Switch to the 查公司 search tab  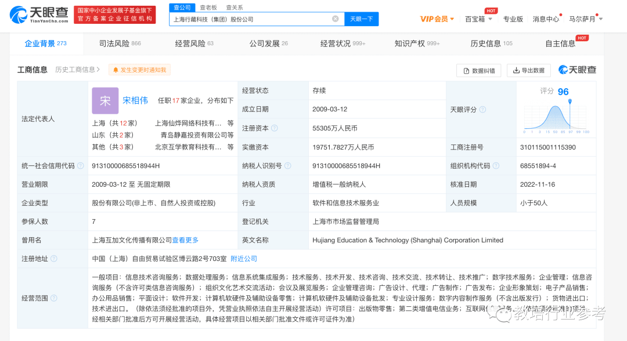click(x=182, y=7)
